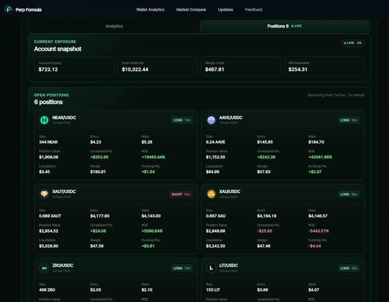The width and height of the screenshot is (389, 302).
Task: Click LIT entry price $3.86
Action: (263, 290)
